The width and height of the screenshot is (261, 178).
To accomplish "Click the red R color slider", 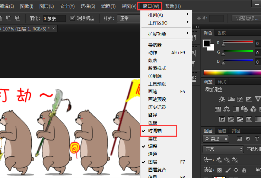I will tap(238, 42).
